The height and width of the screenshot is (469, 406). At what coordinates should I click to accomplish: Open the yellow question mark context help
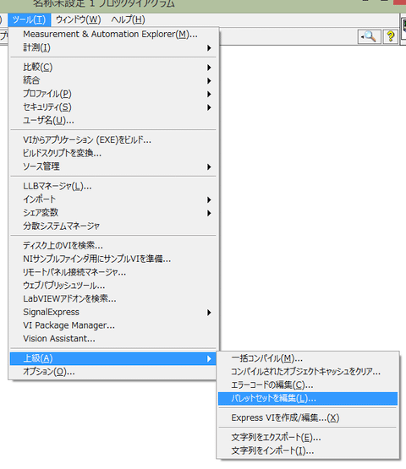(391, 37)
